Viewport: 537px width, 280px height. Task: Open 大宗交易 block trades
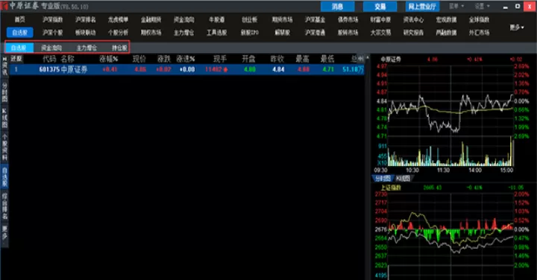[x=380, y=33]
